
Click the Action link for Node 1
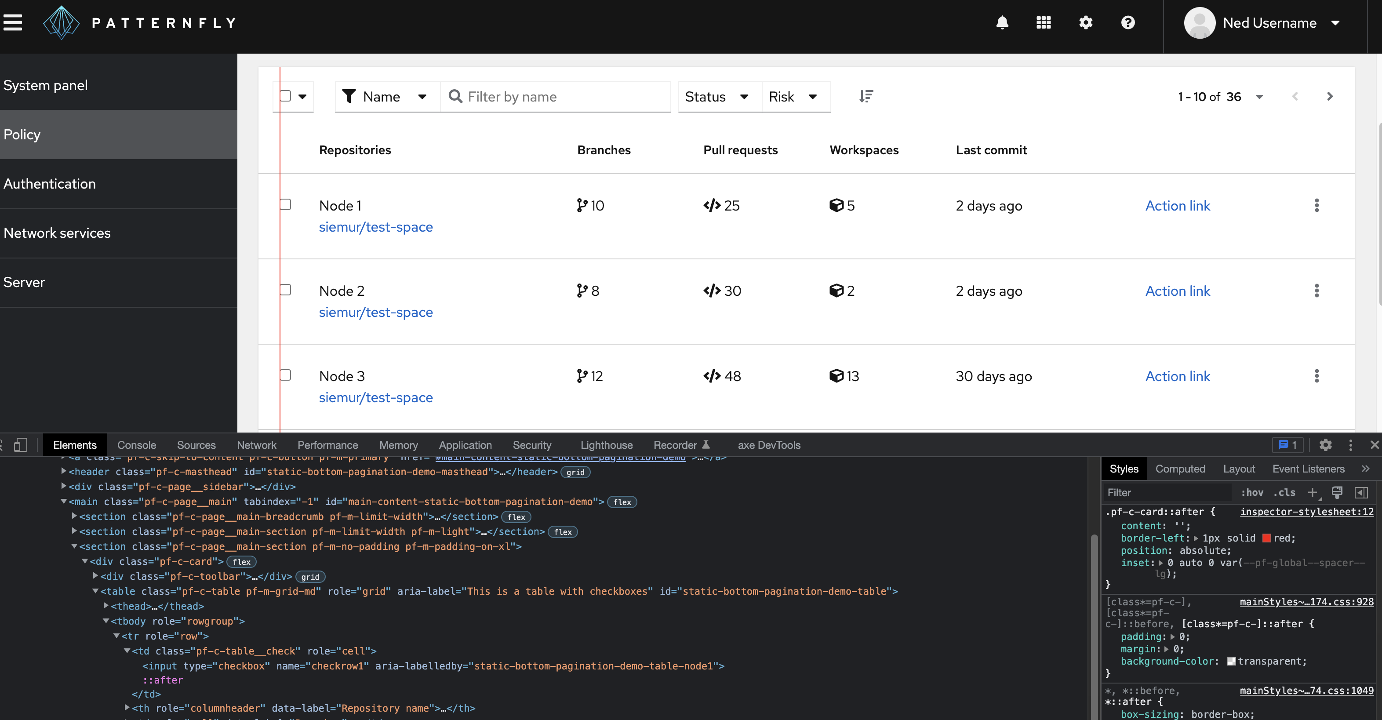click(1178, 206)
